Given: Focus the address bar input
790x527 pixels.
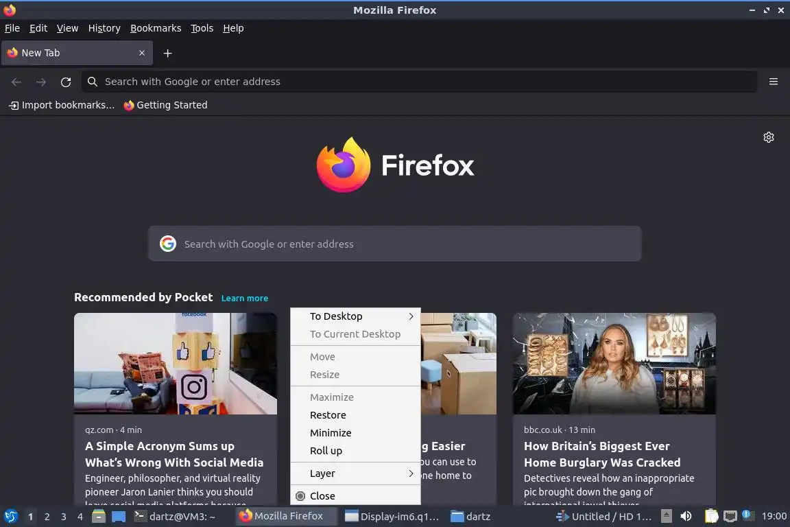Looking at the screenshot, I should [419, 82].
